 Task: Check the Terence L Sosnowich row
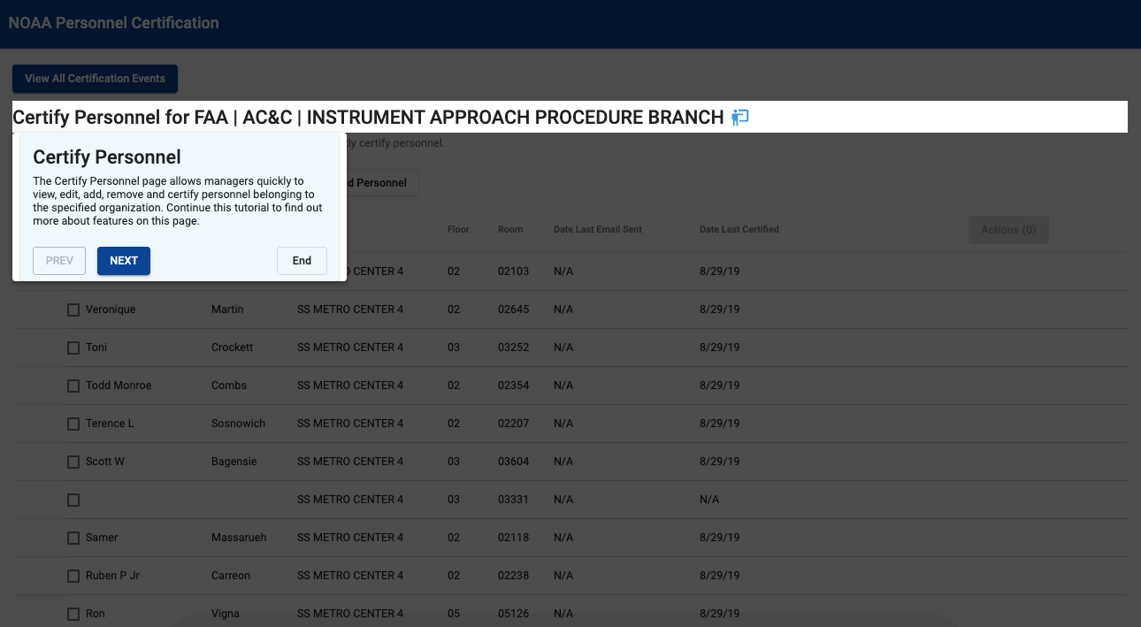click(x=73, y=424)
